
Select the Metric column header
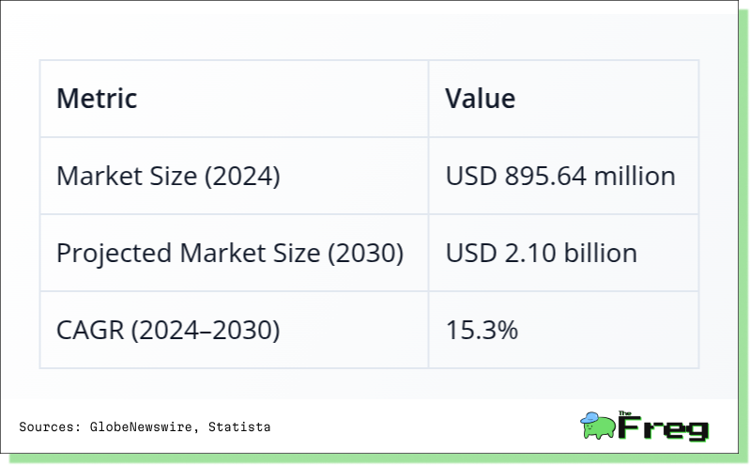(x=97, y=99)
